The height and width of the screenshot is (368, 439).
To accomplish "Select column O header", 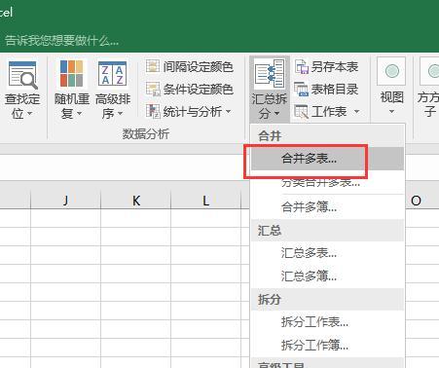I will 416,201.
